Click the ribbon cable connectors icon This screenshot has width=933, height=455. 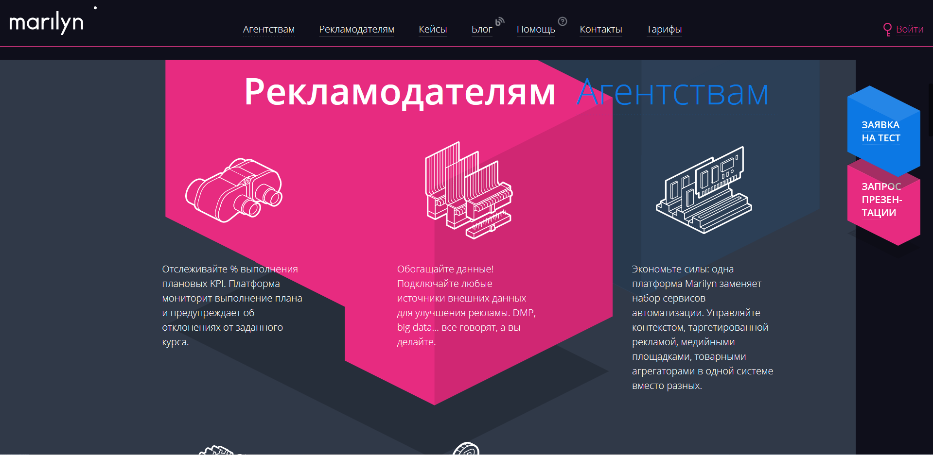[468, 190]
